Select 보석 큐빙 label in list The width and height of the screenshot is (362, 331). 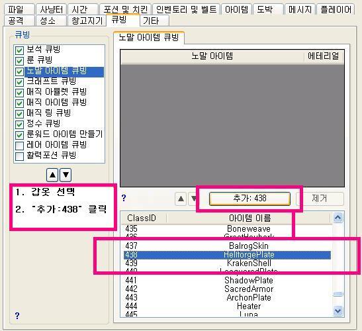click(44, 50)
